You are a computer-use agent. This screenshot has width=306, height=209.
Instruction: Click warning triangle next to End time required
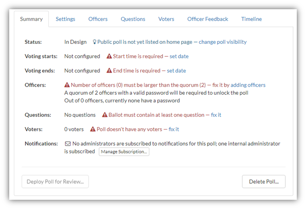[x=109, y=71]
